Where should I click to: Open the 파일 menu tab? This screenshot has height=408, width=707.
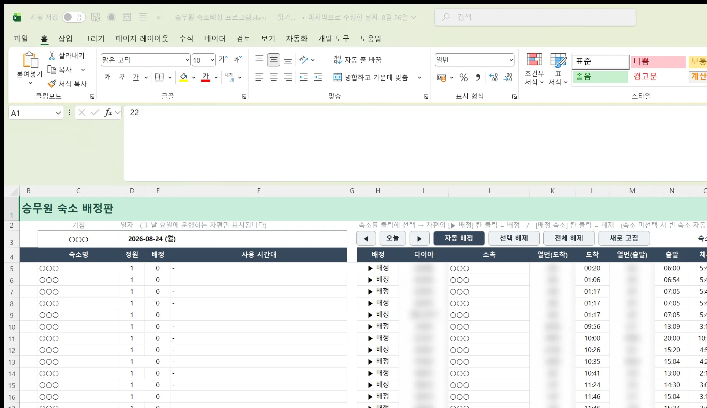pos(21,38)
